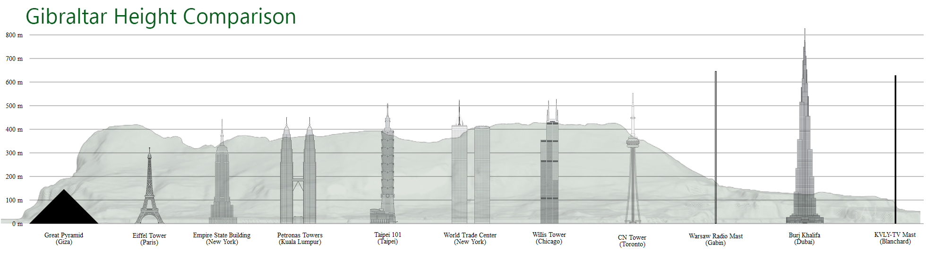Select the Burj Khalifa drawing
This screenshot has height=260, width=927.
805,126
